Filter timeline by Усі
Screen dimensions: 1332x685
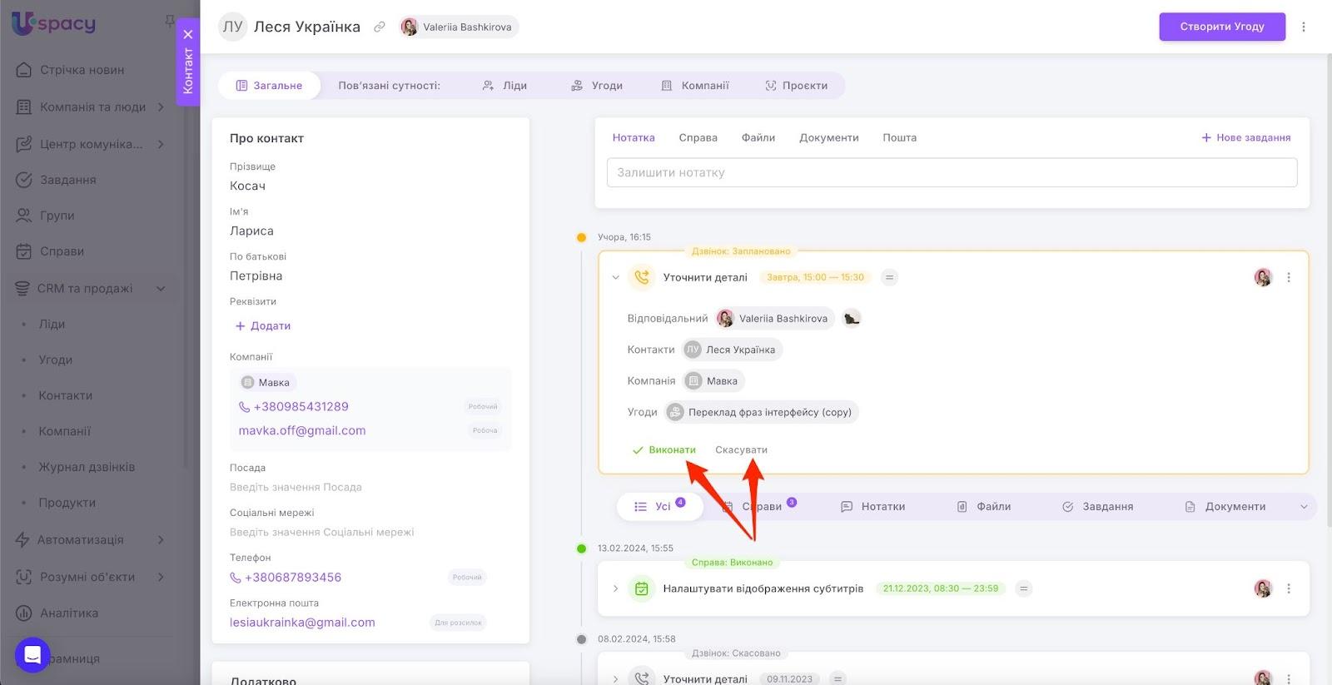(x=660, y=507)
